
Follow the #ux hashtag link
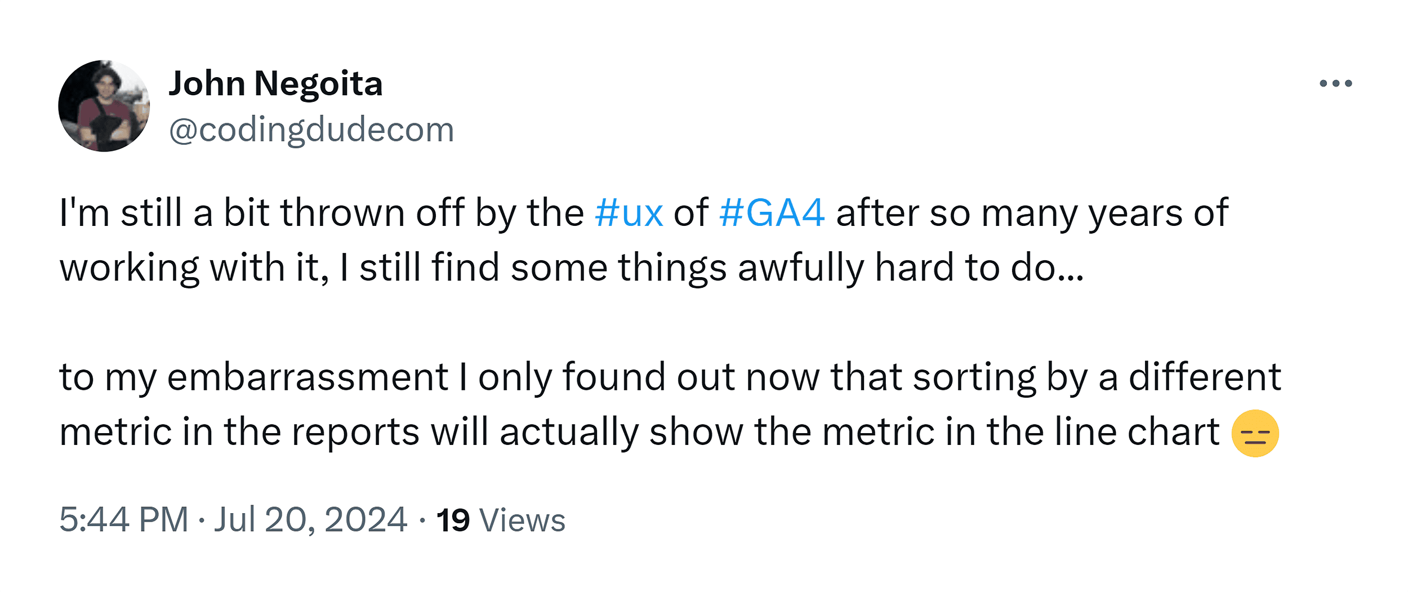[x=629, y=213]
